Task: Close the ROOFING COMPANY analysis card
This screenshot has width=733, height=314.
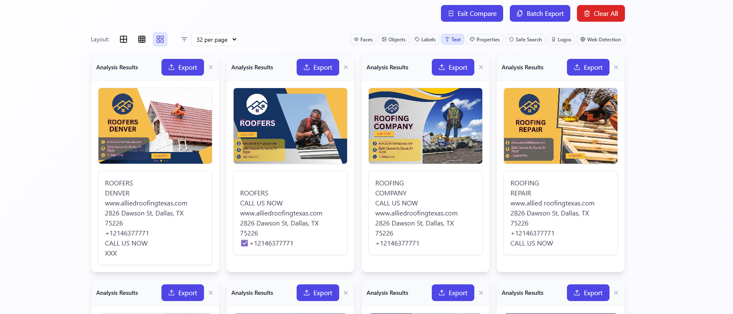Action: [x=481, y=67]
